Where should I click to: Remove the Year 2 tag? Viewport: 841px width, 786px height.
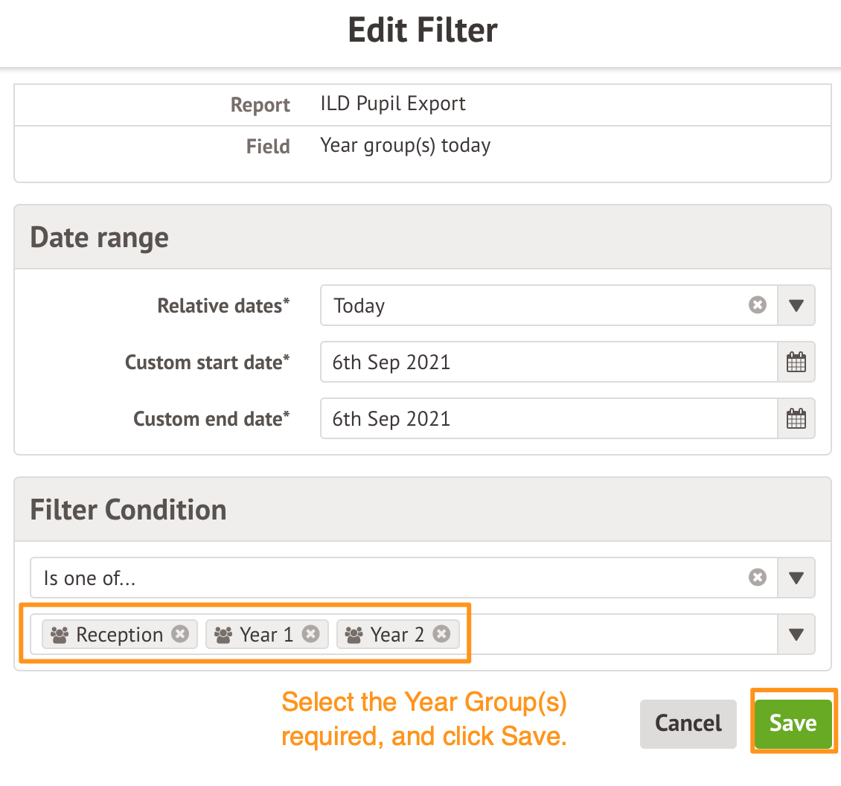point(441,634)
